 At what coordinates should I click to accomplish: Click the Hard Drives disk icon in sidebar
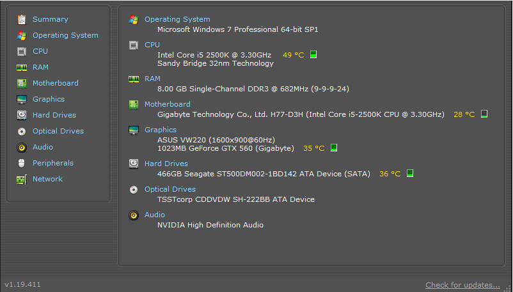(x=22, y=115)
